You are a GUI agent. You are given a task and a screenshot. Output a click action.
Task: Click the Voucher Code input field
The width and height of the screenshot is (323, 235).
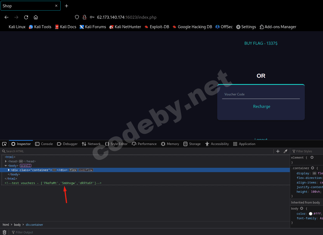pyautogui.click(x=261, y=94)
